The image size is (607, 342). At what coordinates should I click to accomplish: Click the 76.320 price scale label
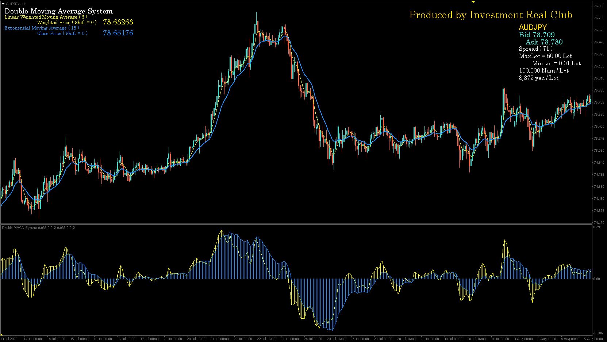coord(599,54)
